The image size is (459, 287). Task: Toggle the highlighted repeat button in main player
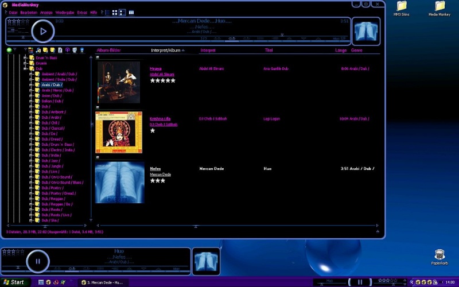[x=232, y=38]
